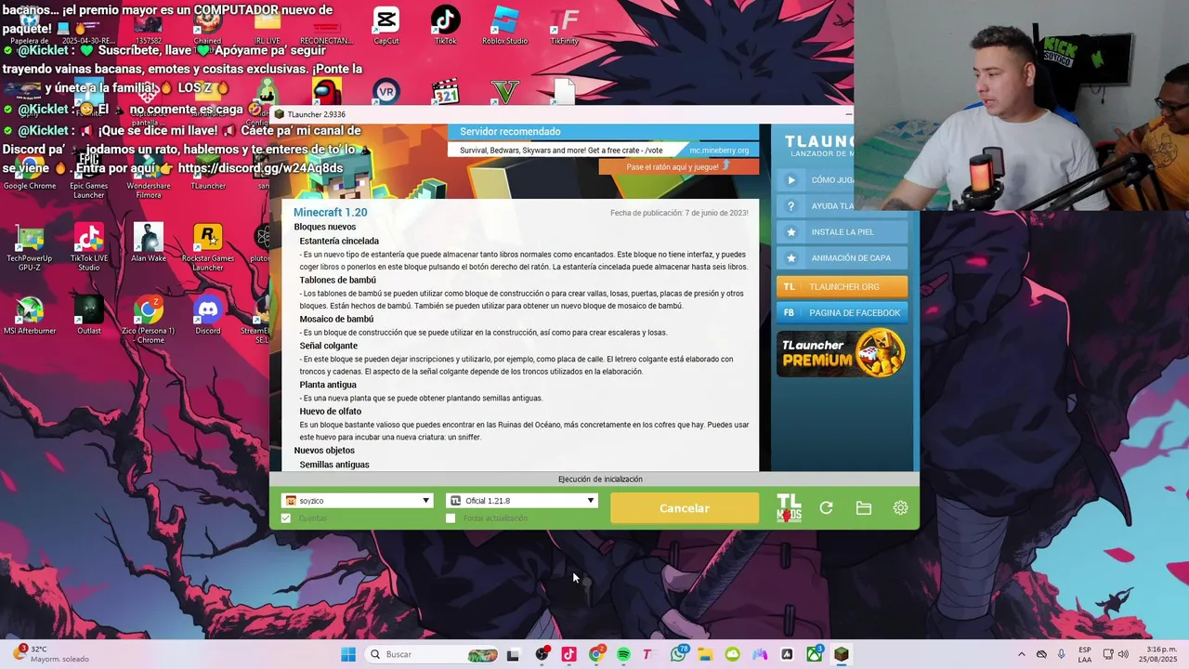
Task: Click the Tablones de bambú heading
Action: pyautogui.click(x=337, y=280)
